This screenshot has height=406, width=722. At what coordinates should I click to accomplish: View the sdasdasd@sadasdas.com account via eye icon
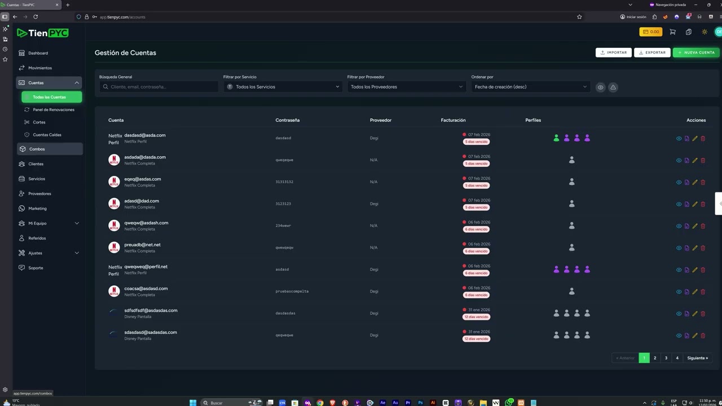[x=679, y=336]
